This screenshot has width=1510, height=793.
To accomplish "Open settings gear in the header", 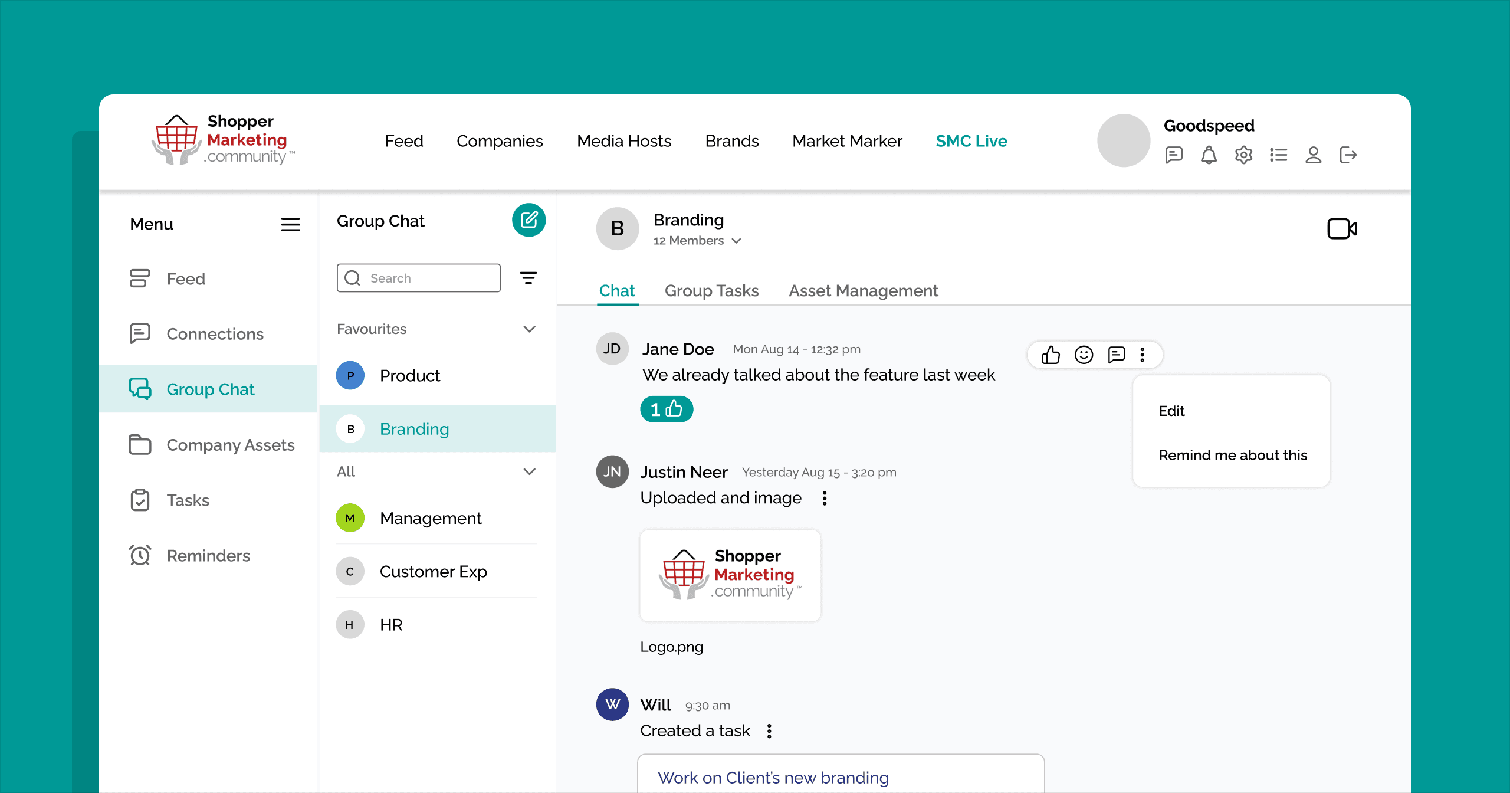I will coord(1243,155).
